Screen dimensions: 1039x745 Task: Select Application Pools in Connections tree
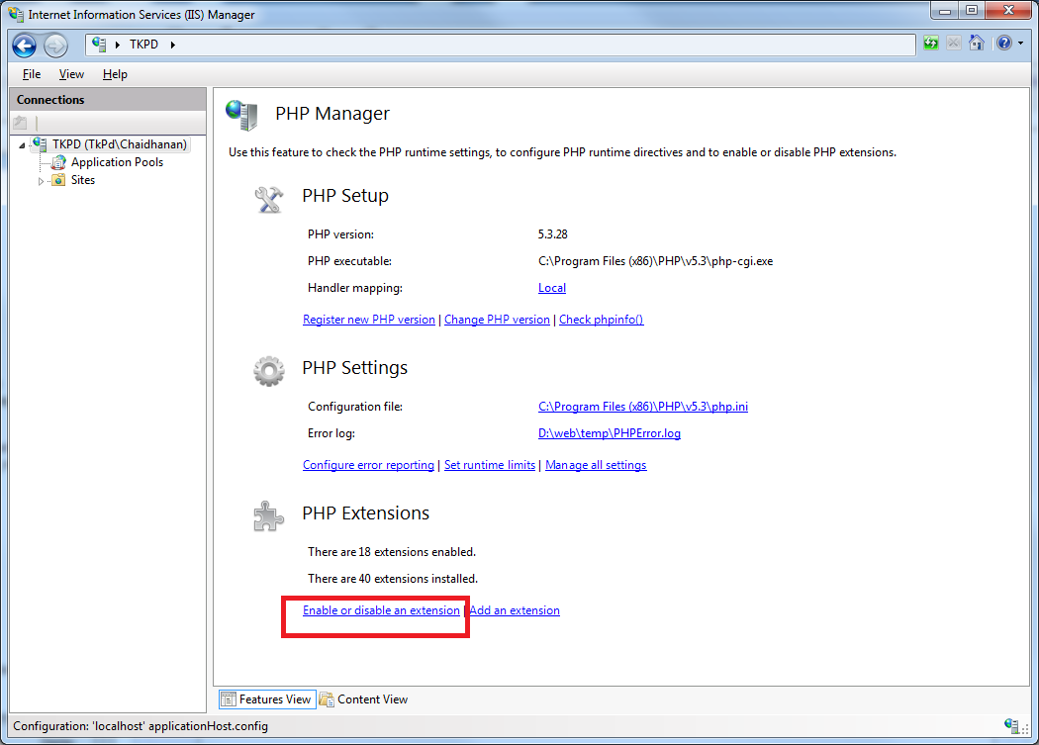(117, 161)
